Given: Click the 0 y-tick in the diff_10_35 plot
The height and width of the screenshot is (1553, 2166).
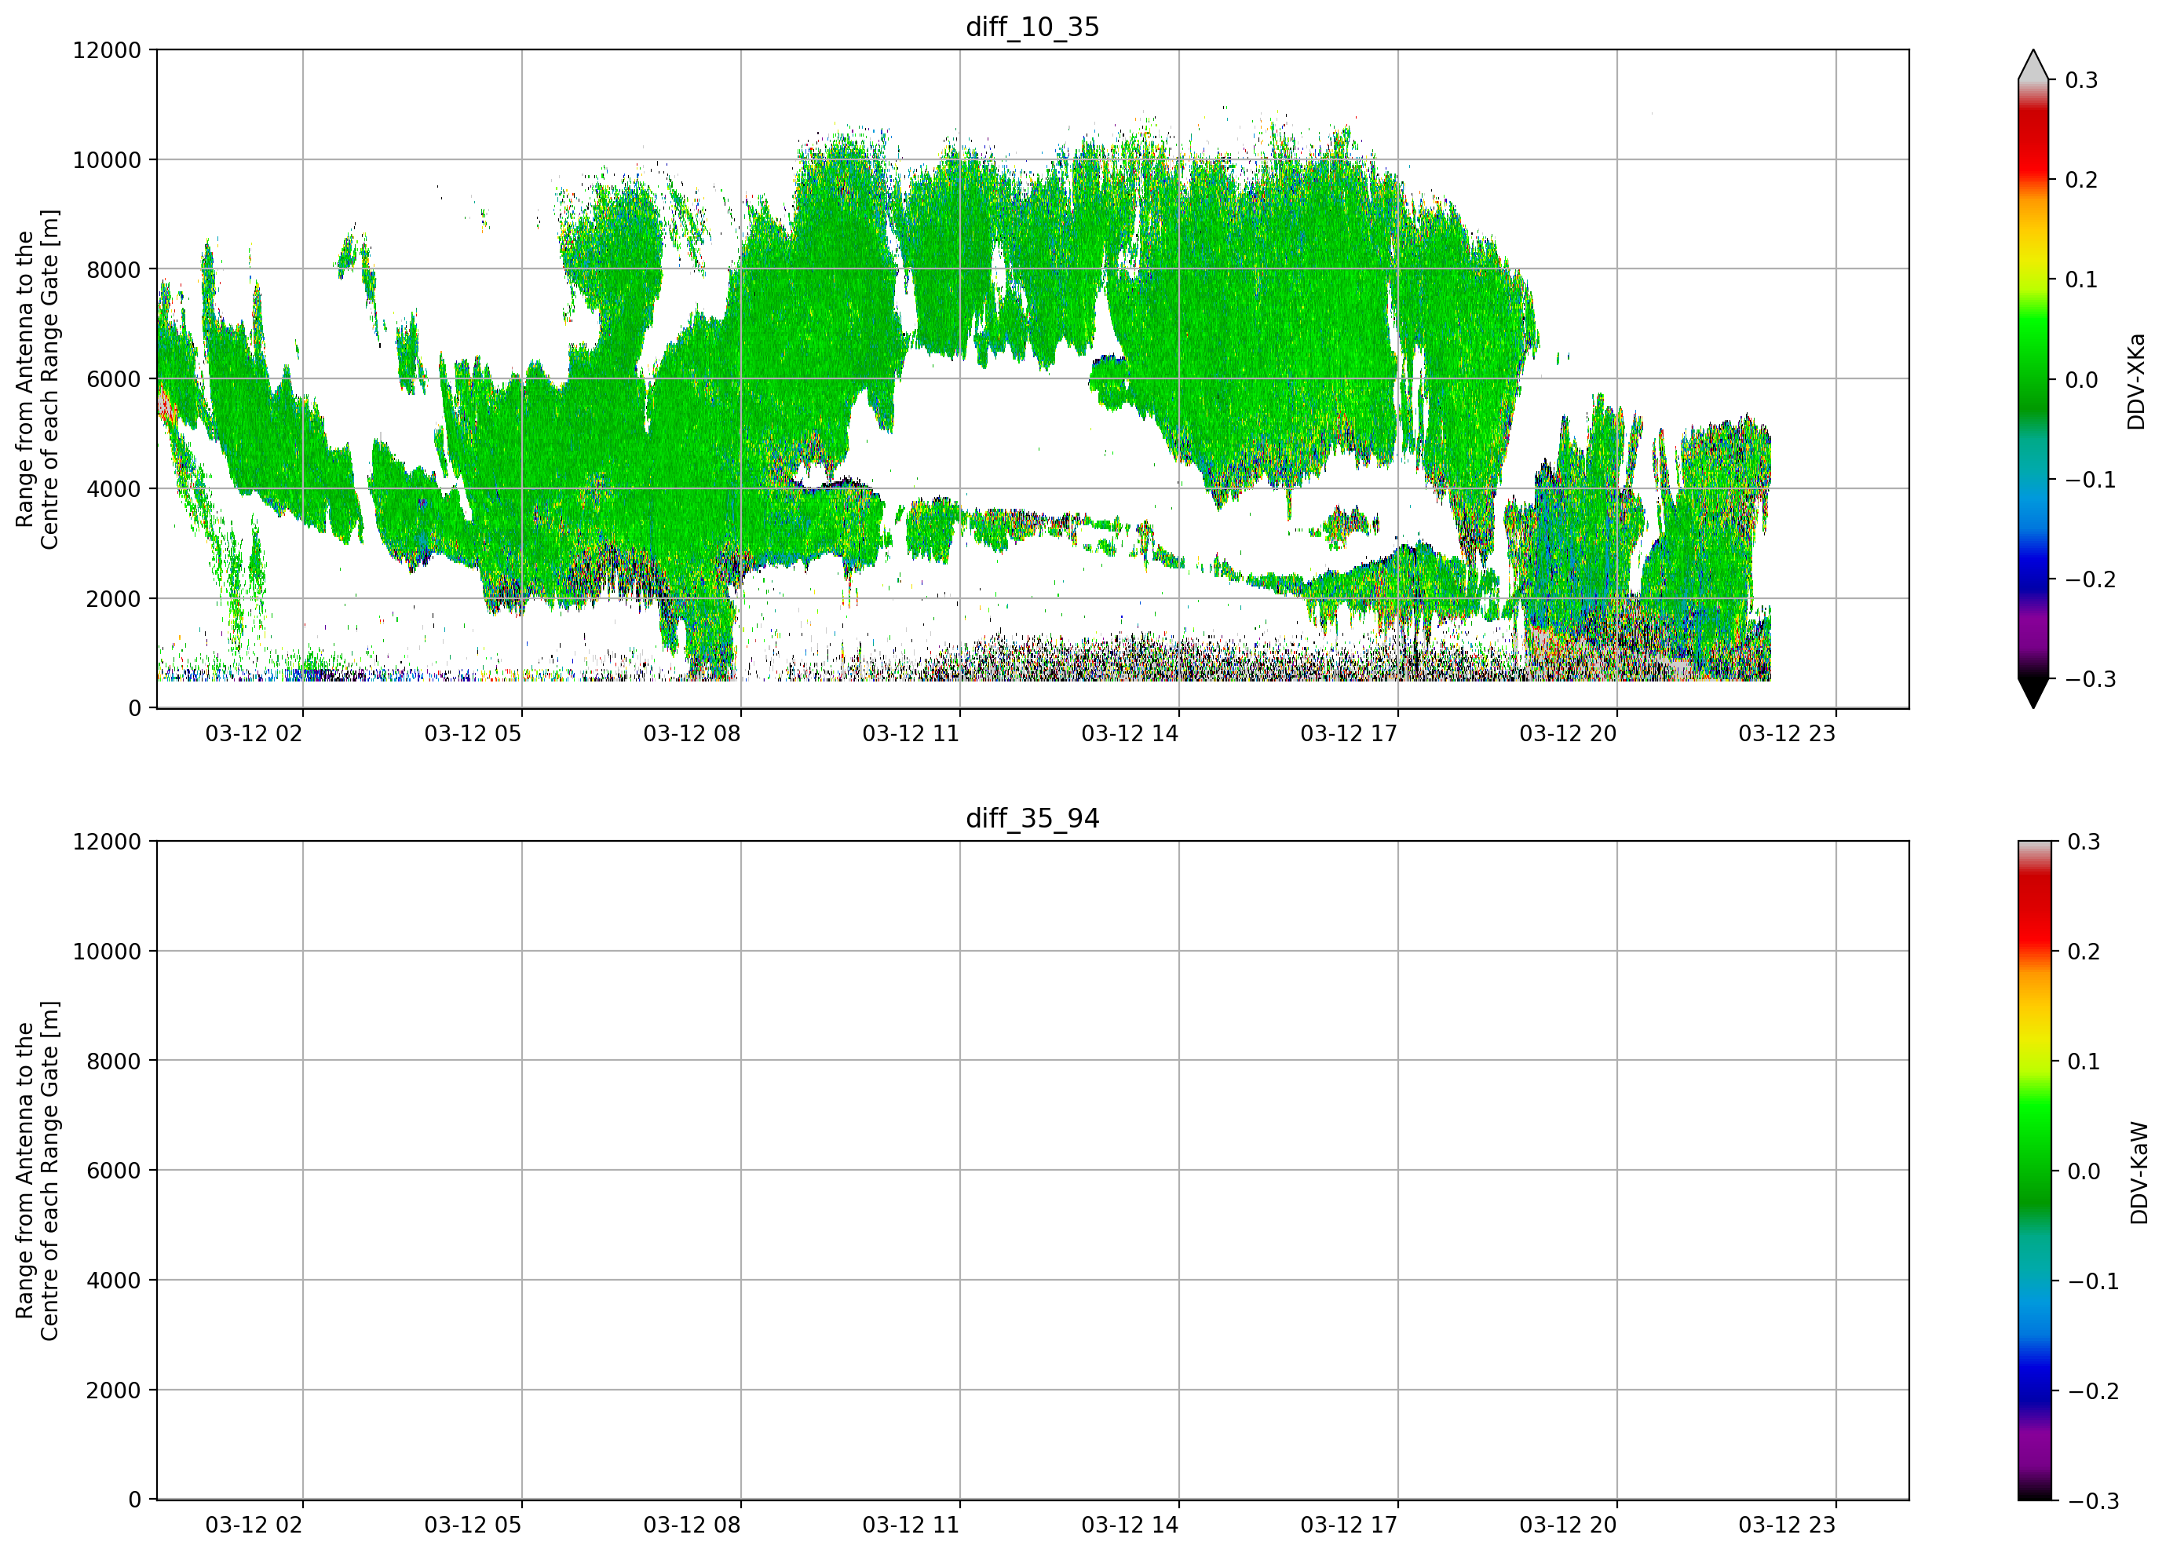Looking at the screenshot, I should pos(135,709).
